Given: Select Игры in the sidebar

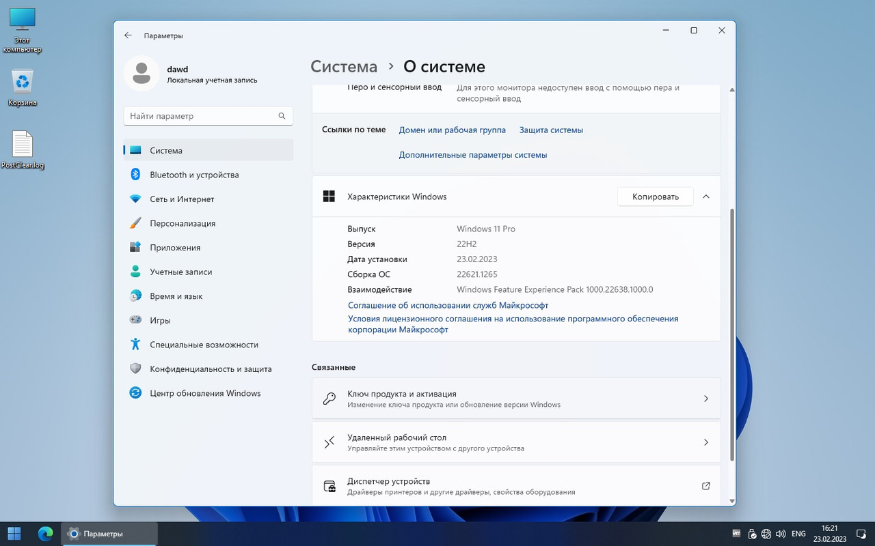Looking at the screenshot, I should pyautogui.click(x=208, y=320).
